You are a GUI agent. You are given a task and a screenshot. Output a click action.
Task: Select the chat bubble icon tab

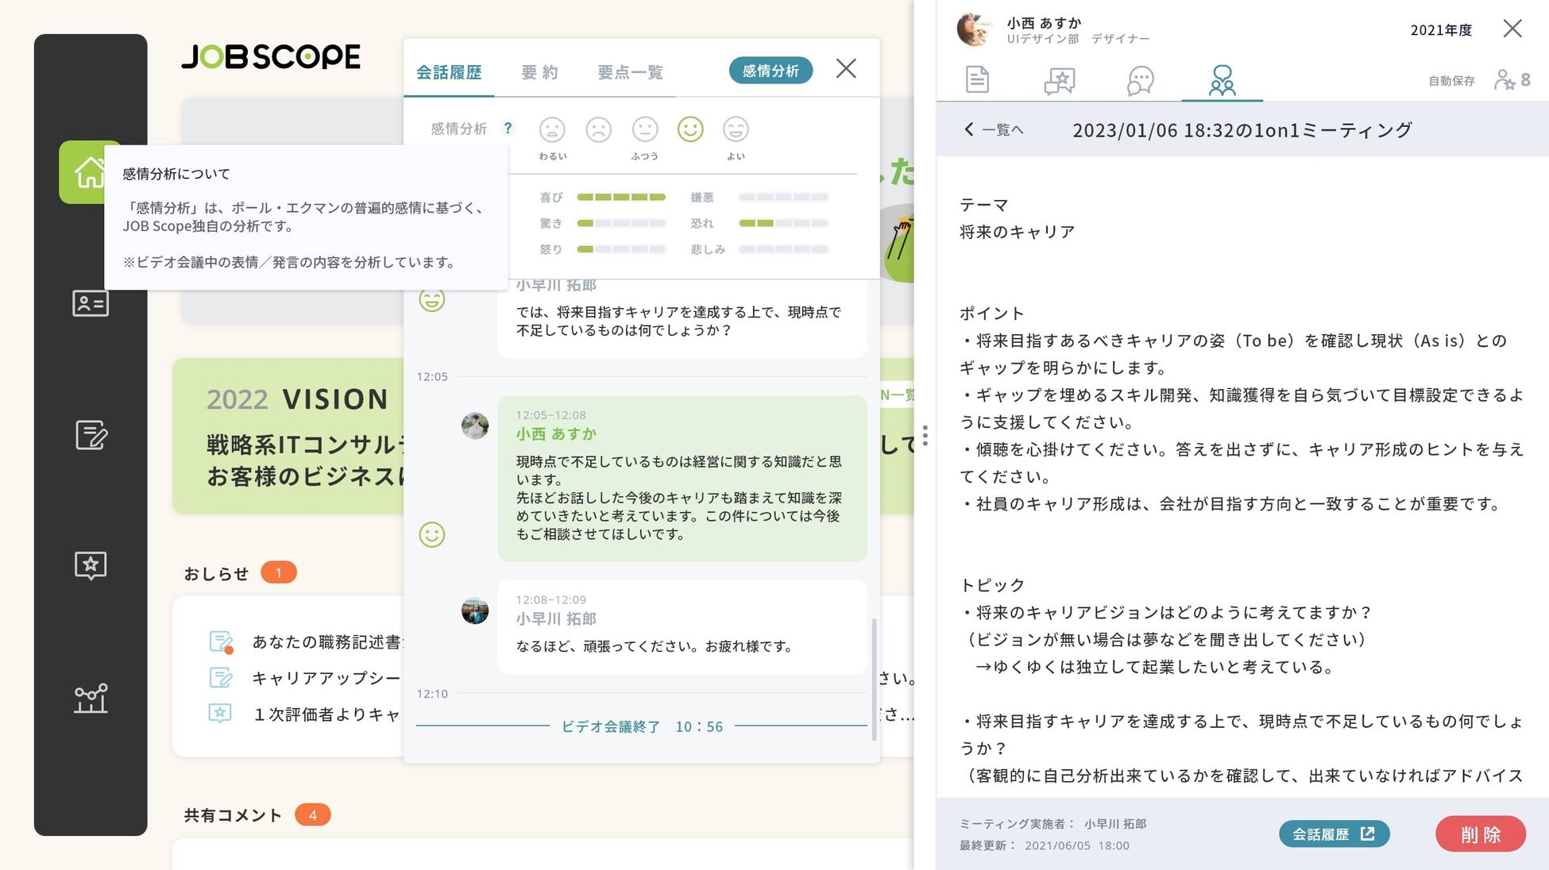click(1140, 80)
